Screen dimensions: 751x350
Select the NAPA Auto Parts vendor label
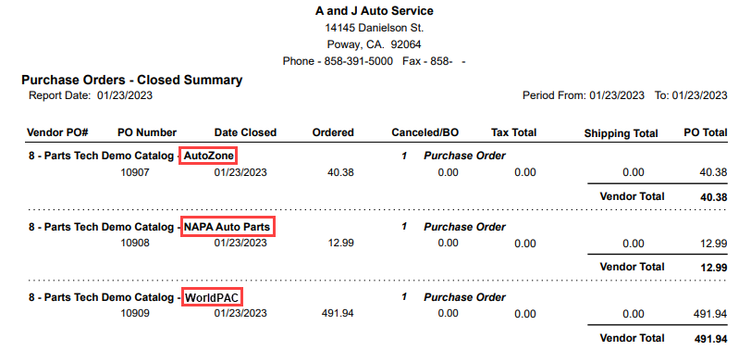228,226
